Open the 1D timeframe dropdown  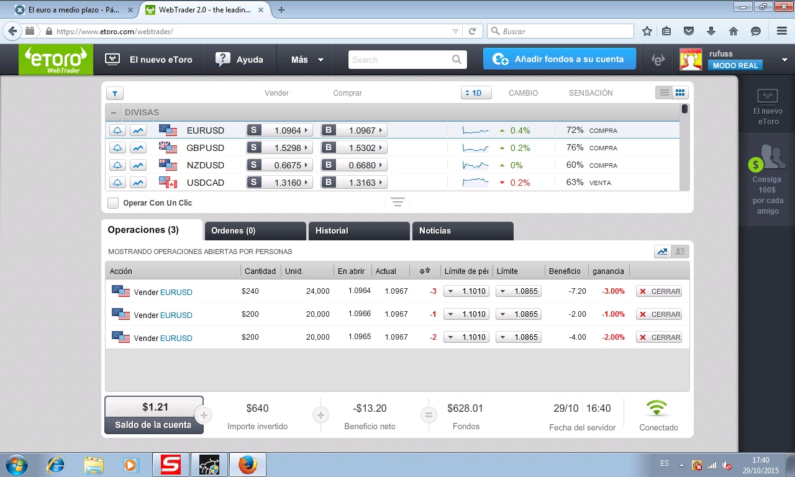point(476,93)
